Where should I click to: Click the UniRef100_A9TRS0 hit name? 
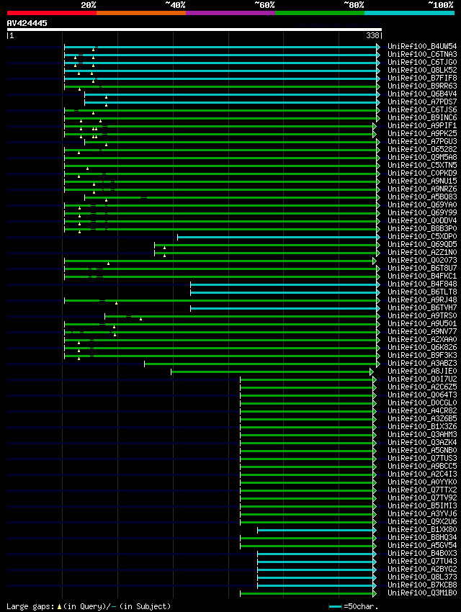pyautogui.click(x=422, y=316)
